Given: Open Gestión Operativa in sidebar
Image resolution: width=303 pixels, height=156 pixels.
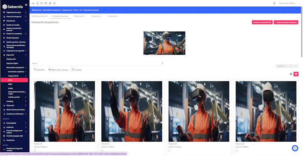Looking at the screenshot, I should click(12, 38).
